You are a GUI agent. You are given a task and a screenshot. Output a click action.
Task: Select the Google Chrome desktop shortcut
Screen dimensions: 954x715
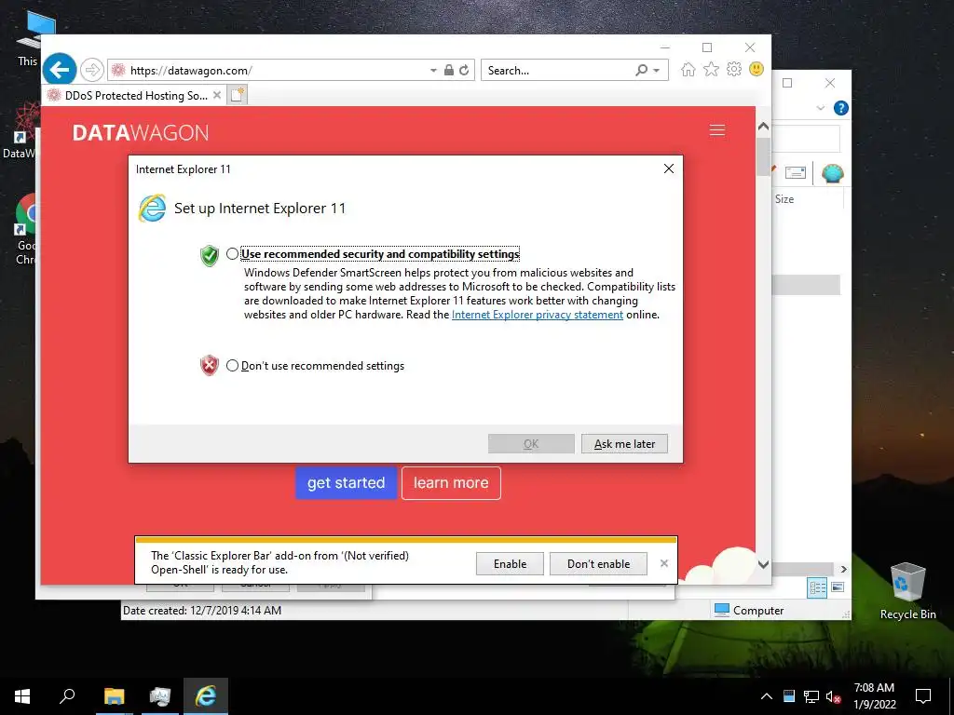pos(25,230)
